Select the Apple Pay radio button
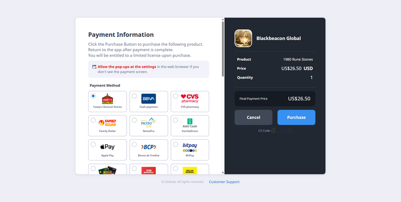401x202 pixels. pyautogui.click(x=93, y=144)
